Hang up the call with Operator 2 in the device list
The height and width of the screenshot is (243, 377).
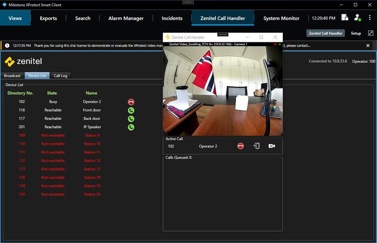click(131, 102)
